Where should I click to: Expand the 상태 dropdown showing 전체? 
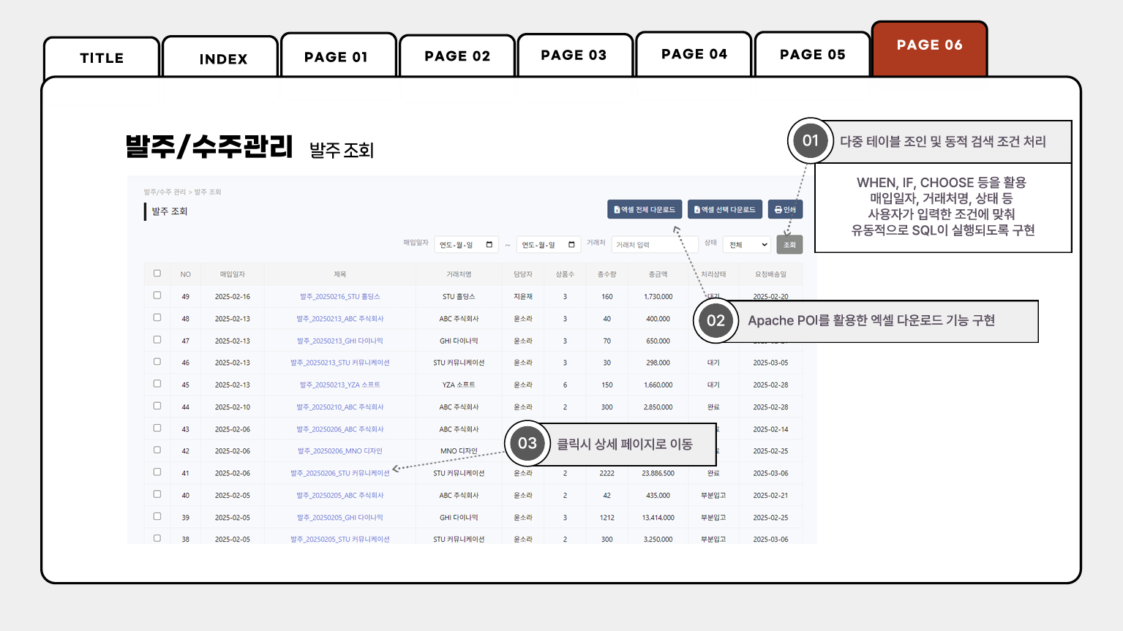coord(747,245)
